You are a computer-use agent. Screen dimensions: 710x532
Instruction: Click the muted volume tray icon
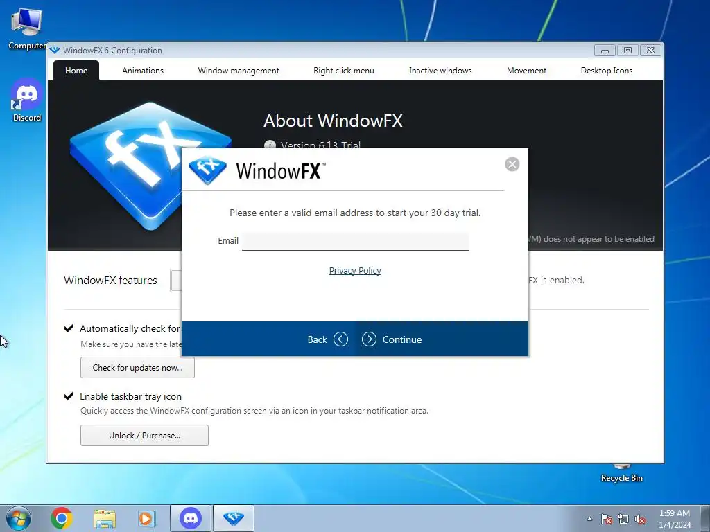(x=640, y=519)
